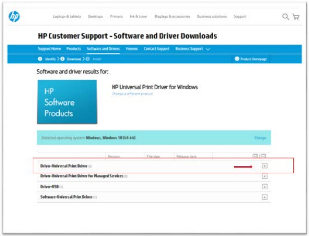Screen dimensions: 309x236
Task: Click Version column header
Action: 114,157
